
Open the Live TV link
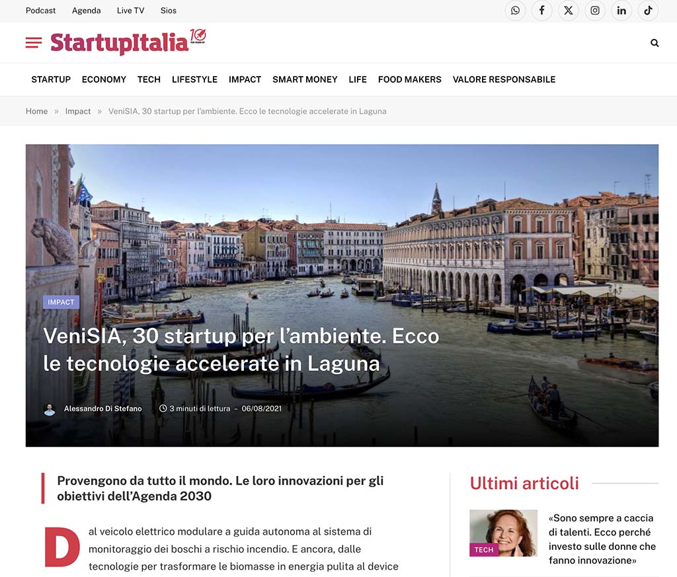tap(130, 11)
